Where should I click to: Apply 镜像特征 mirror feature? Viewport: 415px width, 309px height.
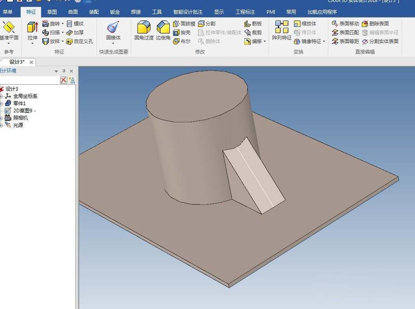click(308, 41)
